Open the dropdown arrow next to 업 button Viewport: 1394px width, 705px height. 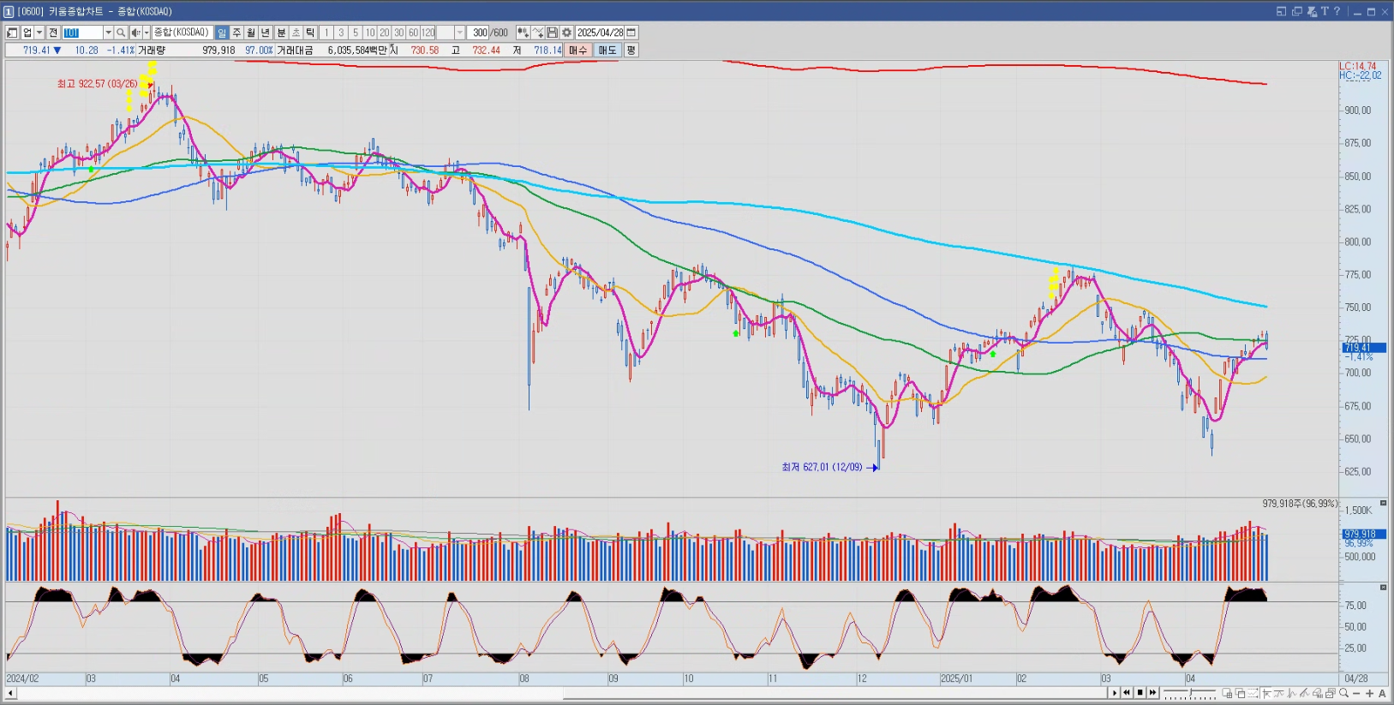39,33
